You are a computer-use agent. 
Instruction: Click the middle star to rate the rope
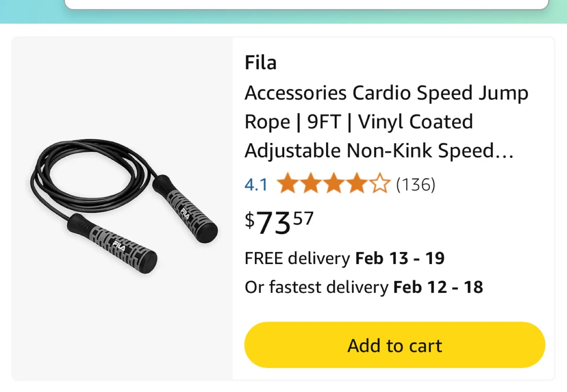(334, 183)
